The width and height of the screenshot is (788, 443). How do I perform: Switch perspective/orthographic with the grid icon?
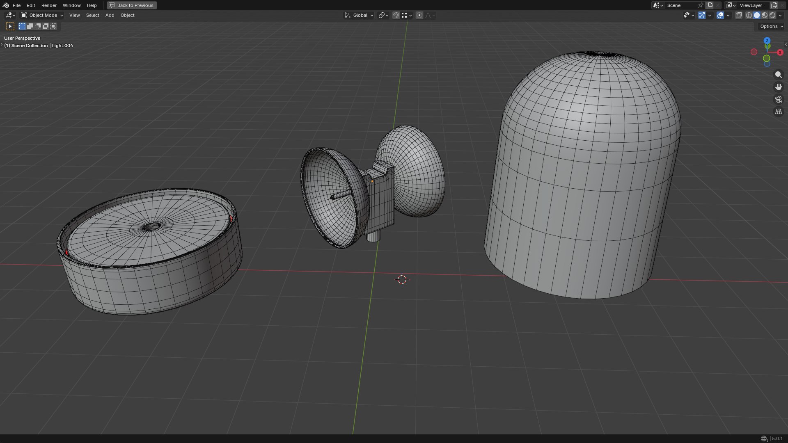778,112
